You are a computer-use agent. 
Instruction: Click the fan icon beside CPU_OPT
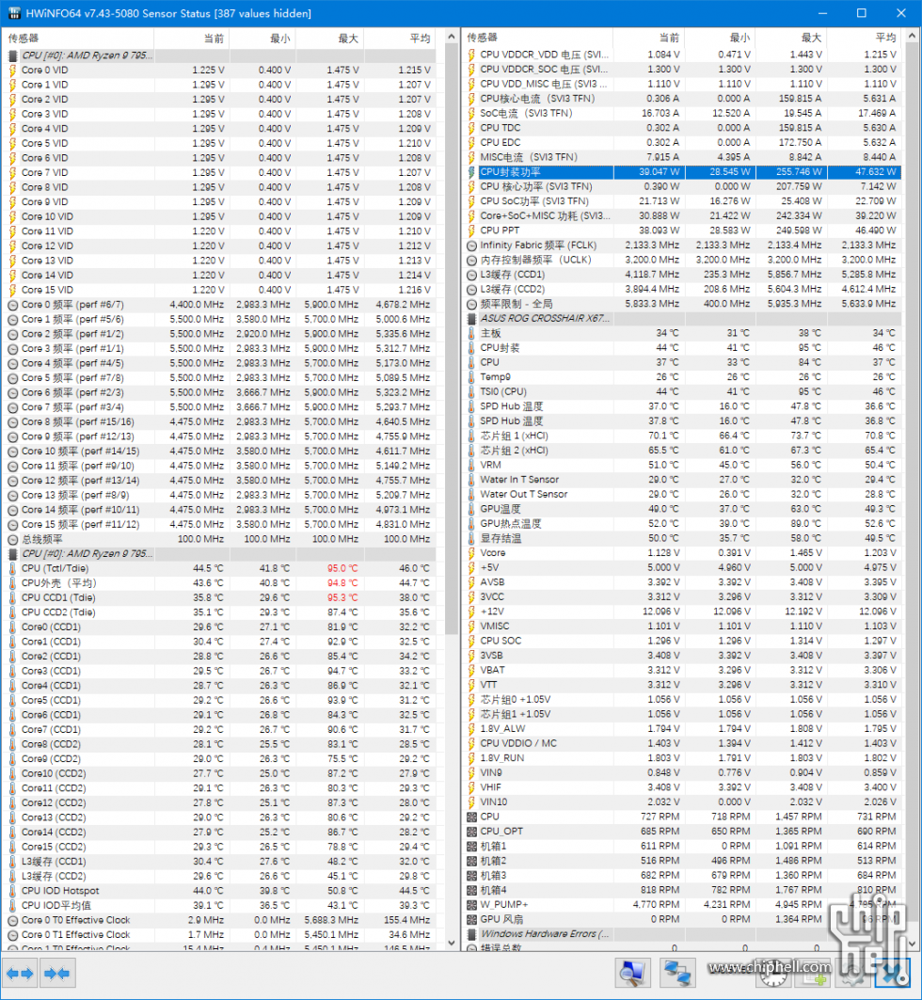point(471,832)
